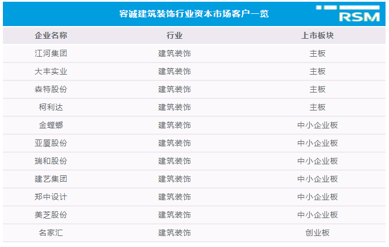Click on 森特股份 in the table

tap(51, 90)
